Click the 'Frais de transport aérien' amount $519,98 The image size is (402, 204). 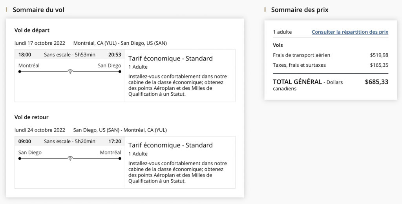click(379, 55)
